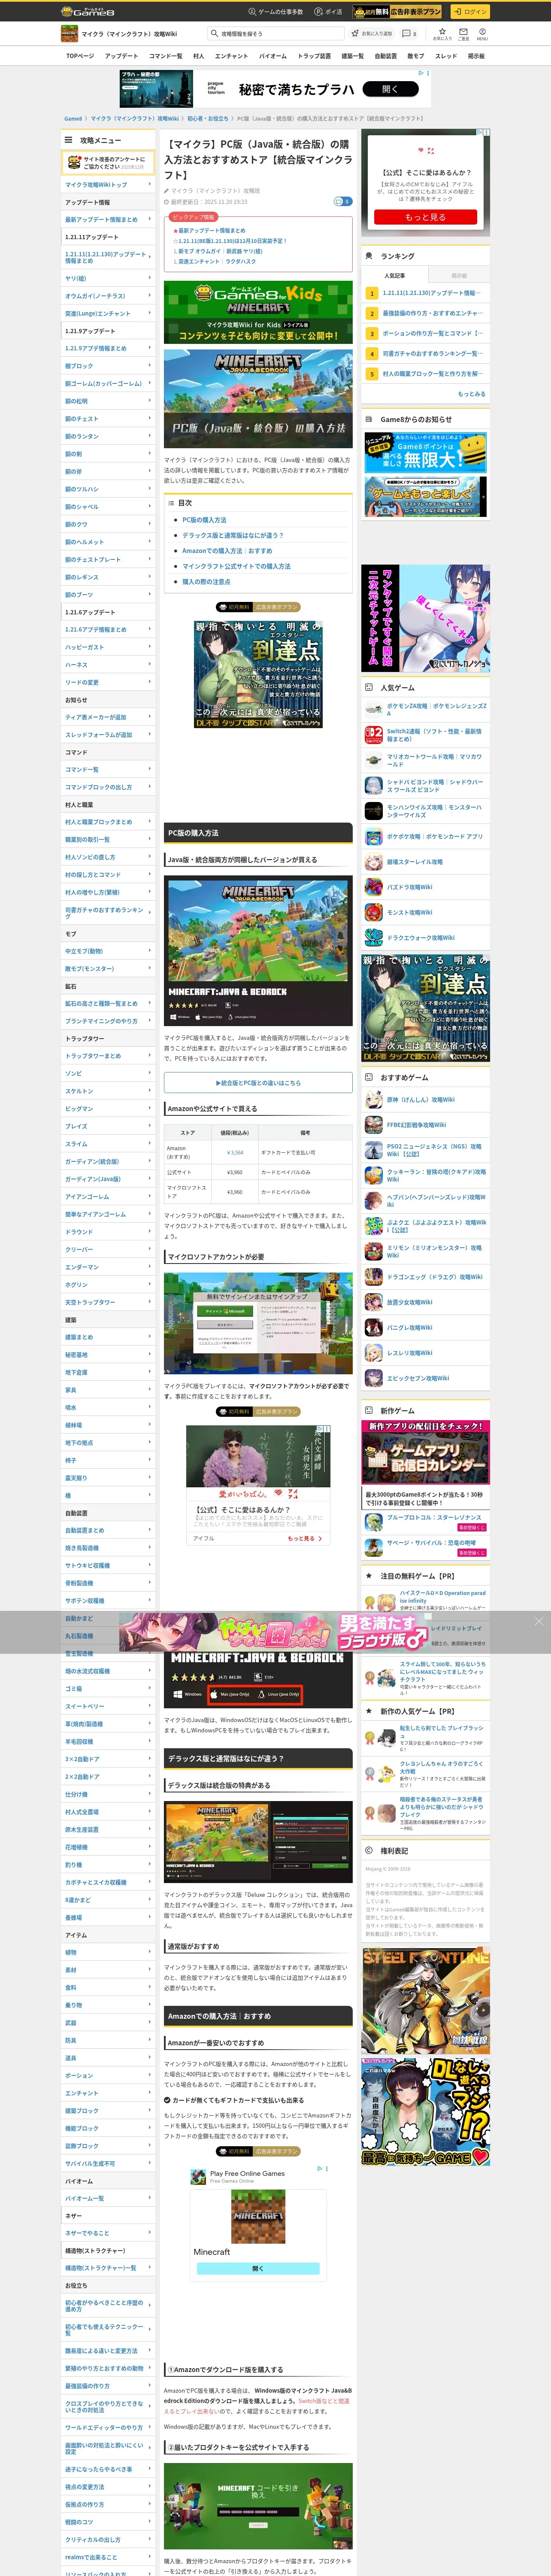This screenshot has width=551, height=2576.
Task: Click the article comment bubble count
Action: pyautogui.click(x=342, y=201)
